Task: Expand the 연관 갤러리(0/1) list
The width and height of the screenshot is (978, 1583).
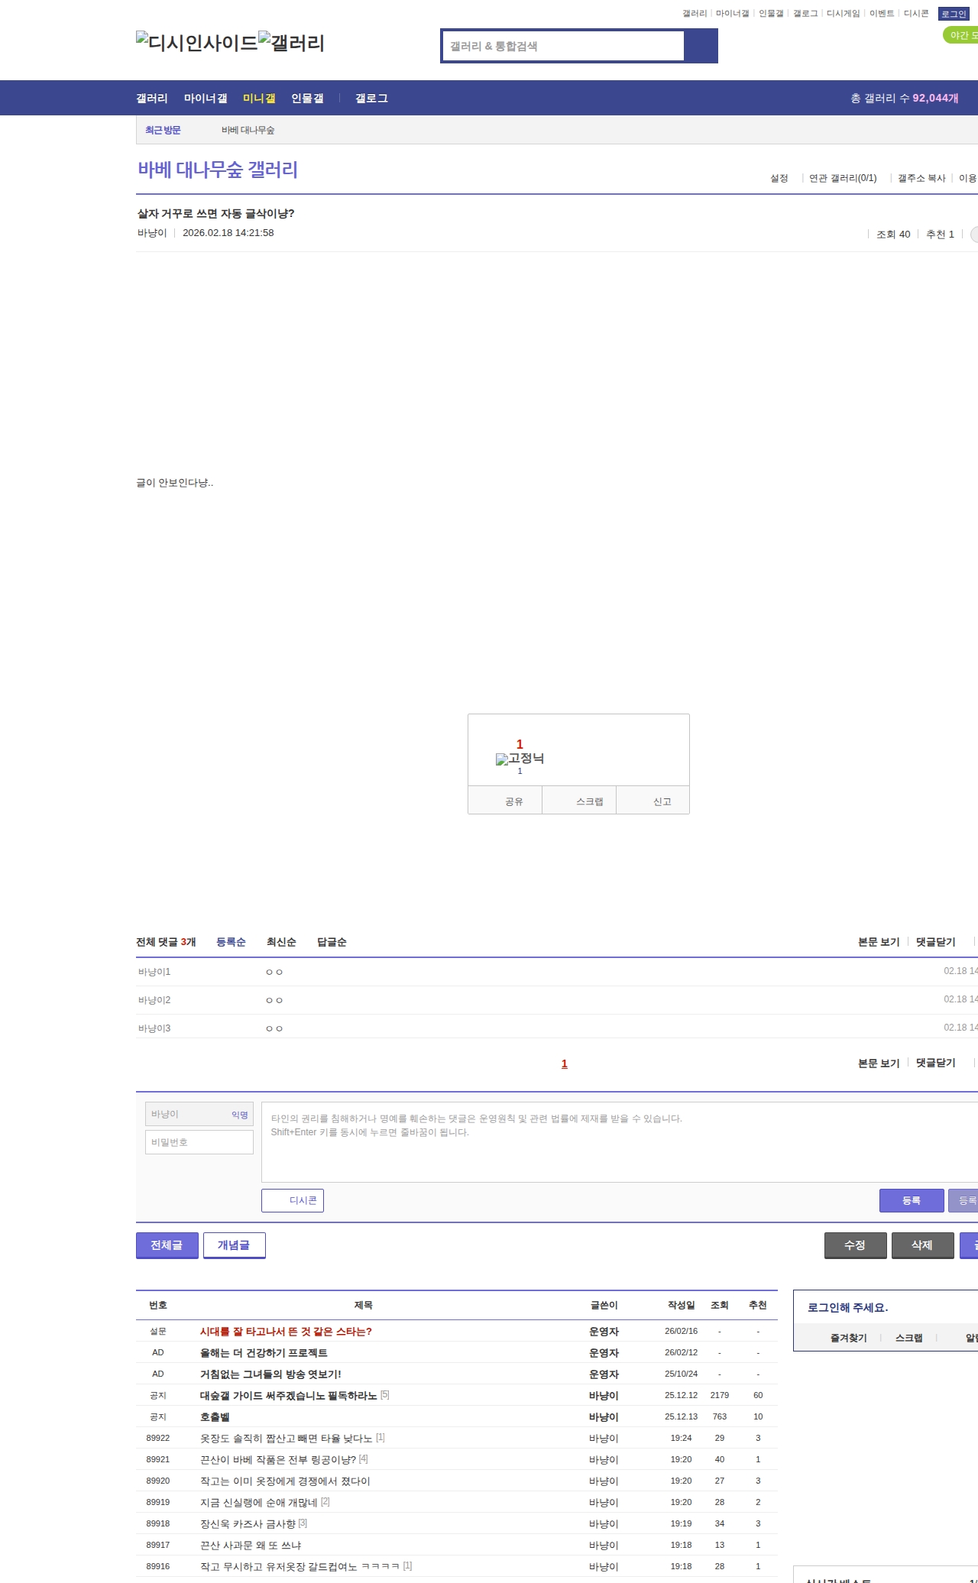Action: click(844, 178)
